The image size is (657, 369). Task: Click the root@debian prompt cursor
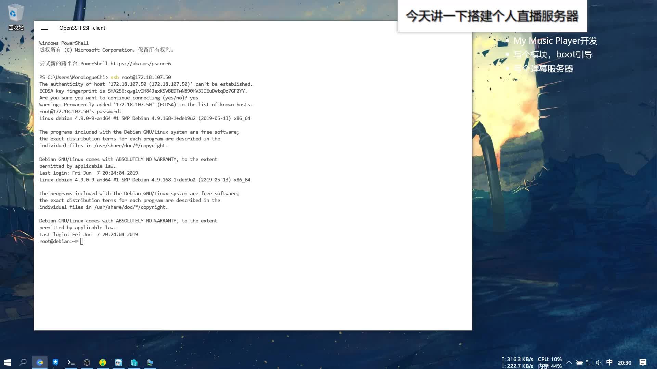tap(82, 241)
